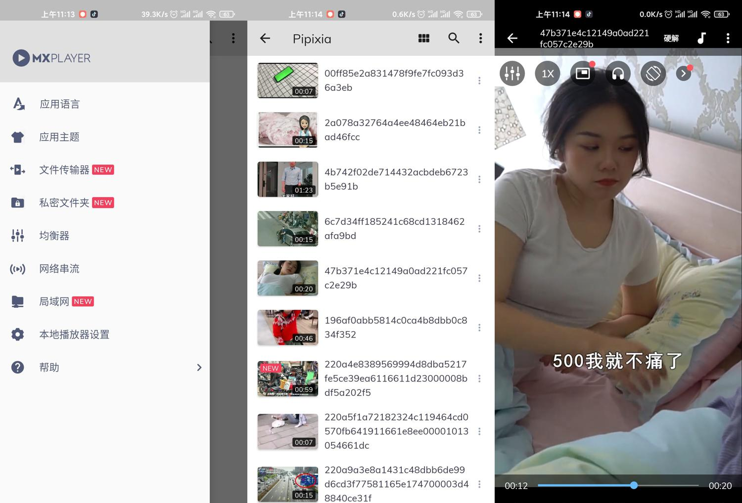Tap the music note audio track icon
Viewport: 742px width, 503px height.
point(701,38)
